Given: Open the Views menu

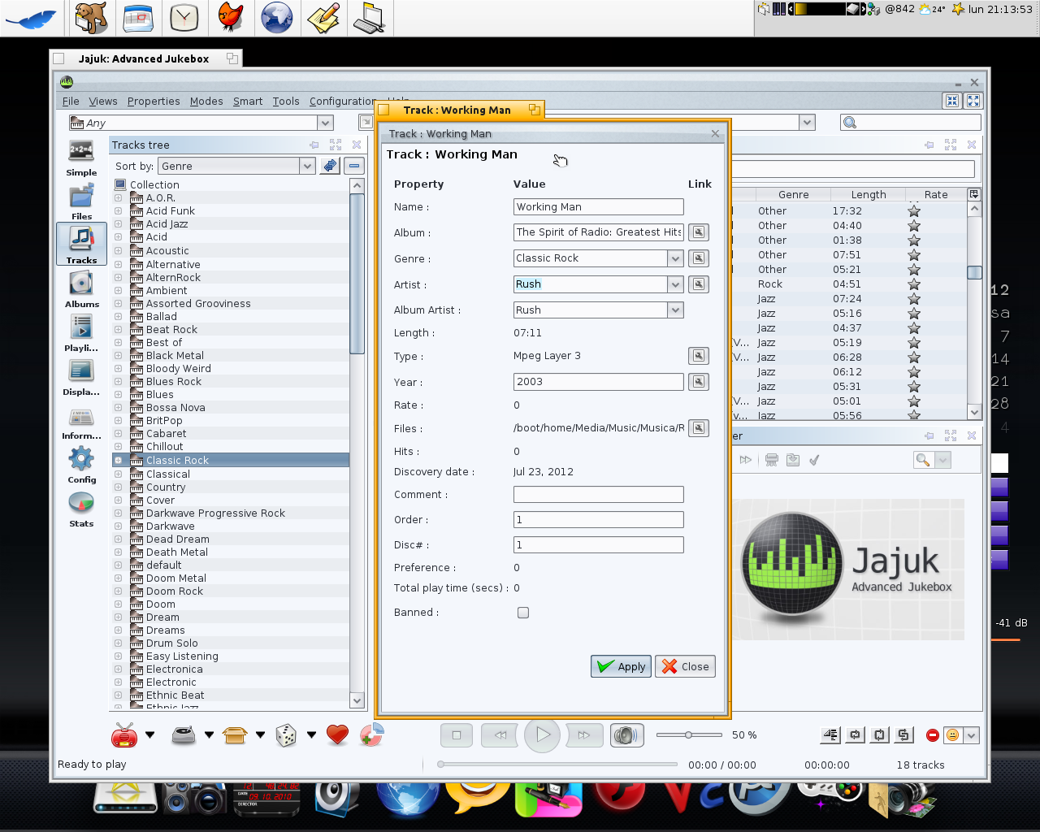Looking at the screenshot, I should (103, 101).
